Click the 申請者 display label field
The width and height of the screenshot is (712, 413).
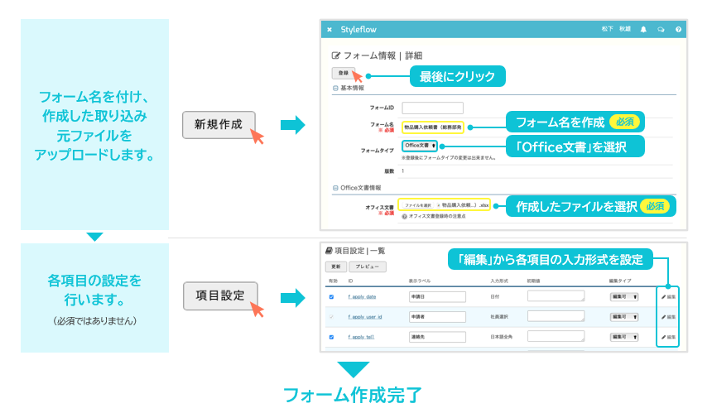(437, 317)
